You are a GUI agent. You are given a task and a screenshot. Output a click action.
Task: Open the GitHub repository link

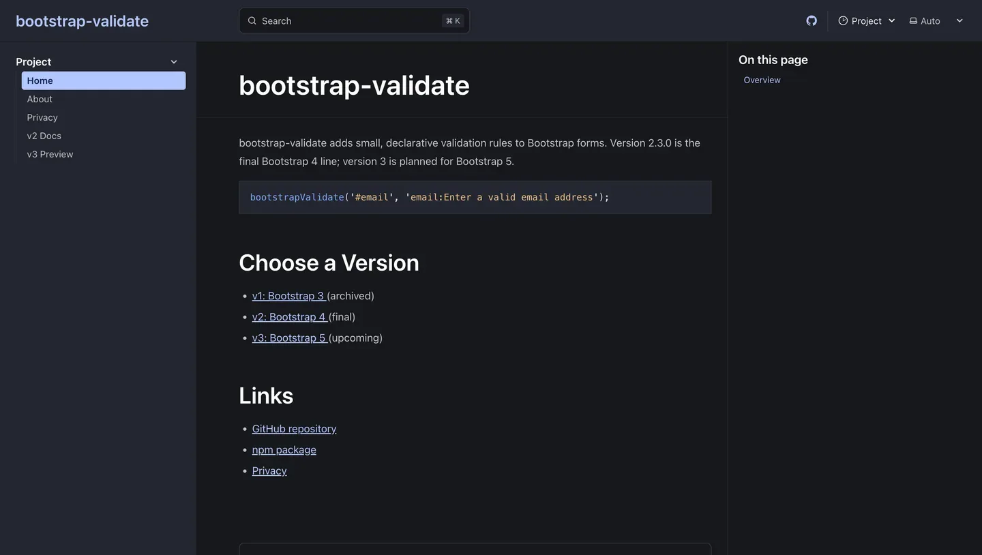(x=294, y=429)
